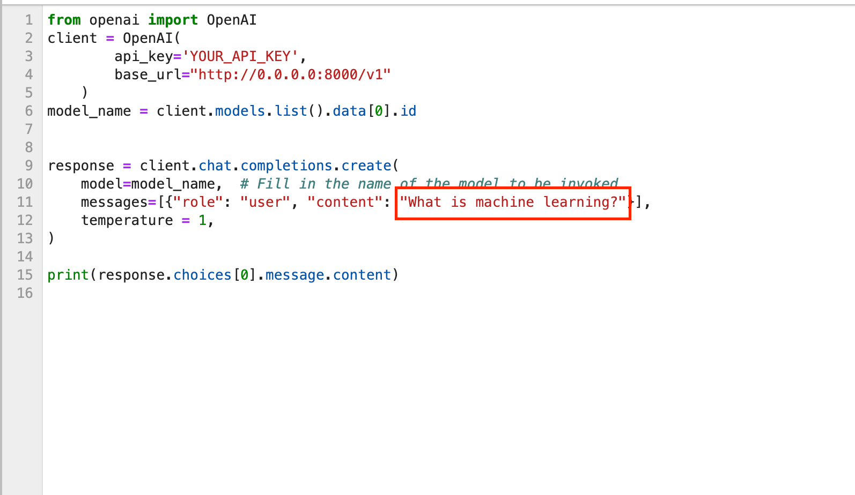
Task: Click 'chat' attribute on line 9
Action: (215, 166)
